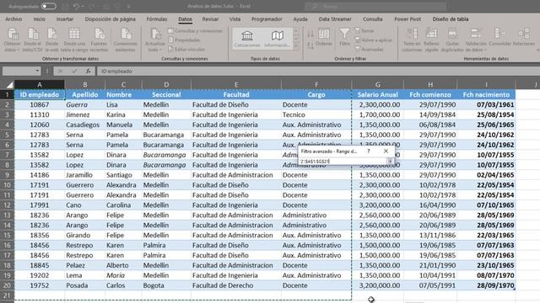Click the Fch comienzo header cell

click(430, 94)
